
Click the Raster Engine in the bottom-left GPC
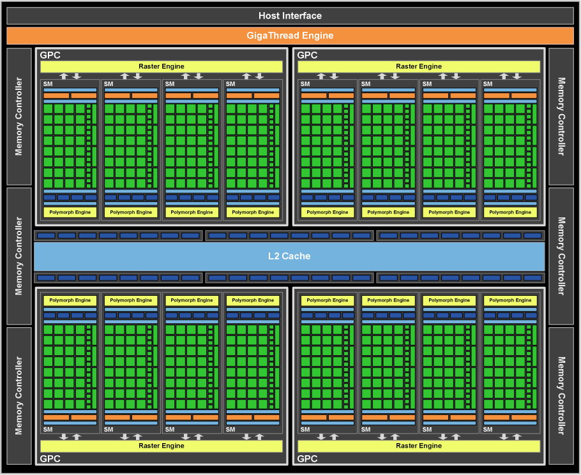161,446
